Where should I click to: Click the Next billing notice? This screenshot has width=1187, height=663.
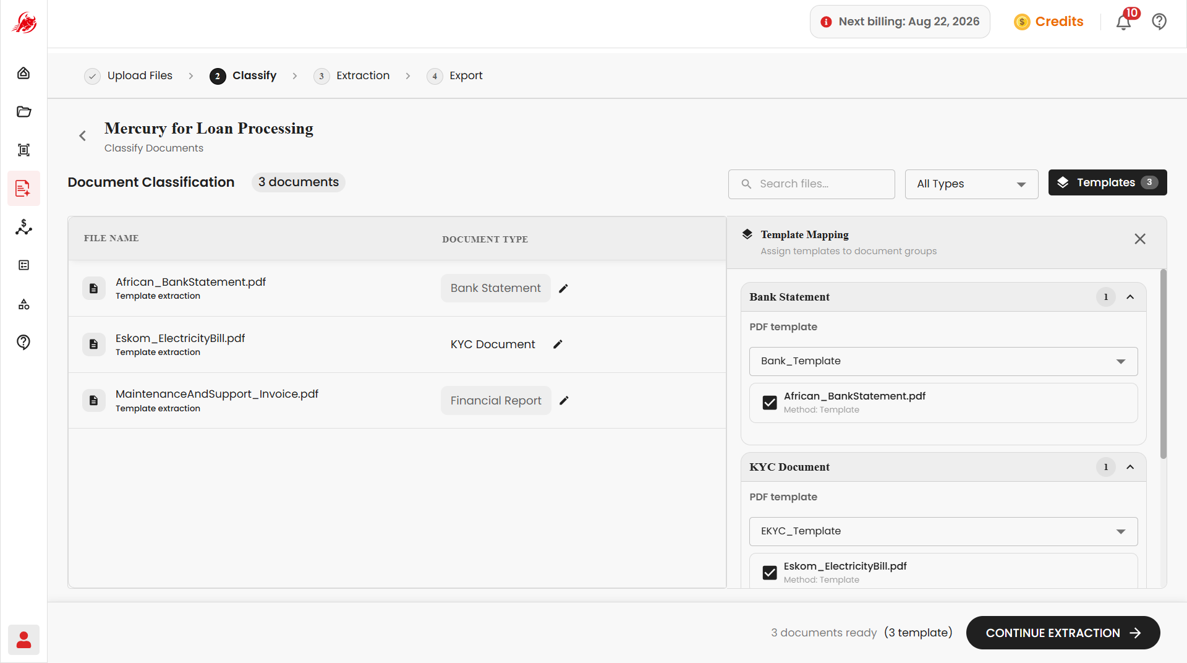(900, 22)
